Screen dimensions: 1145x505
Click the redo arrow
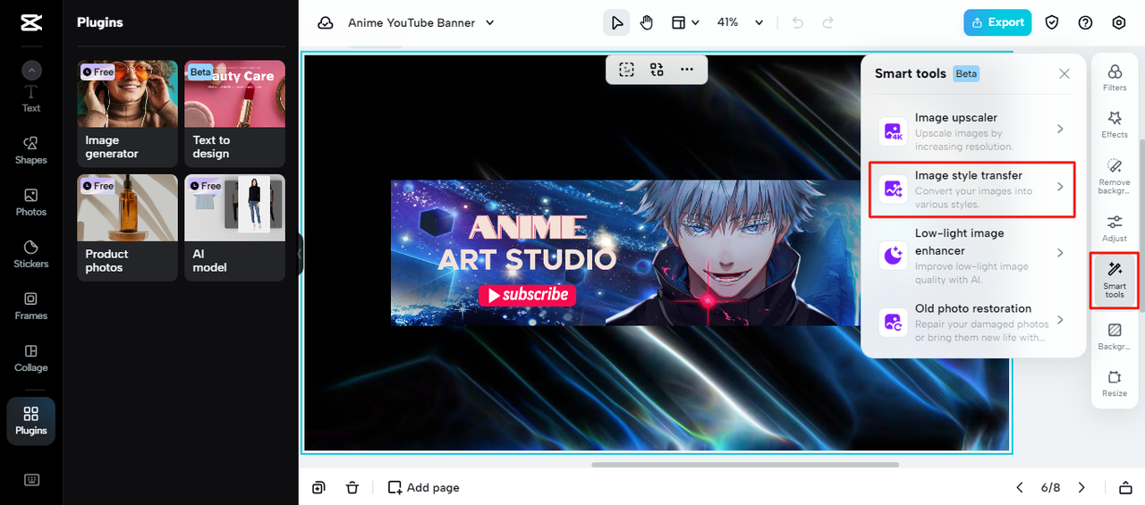pos(828,22)
